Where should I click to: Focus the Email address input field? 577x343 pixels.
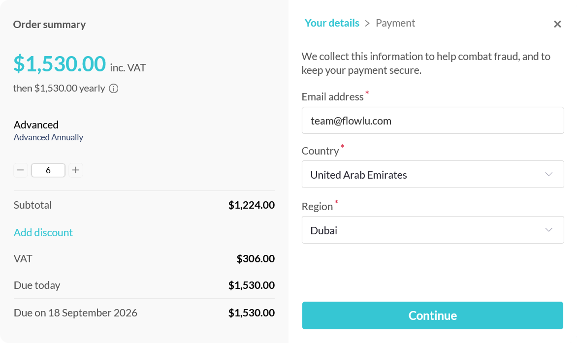point(432,121)
